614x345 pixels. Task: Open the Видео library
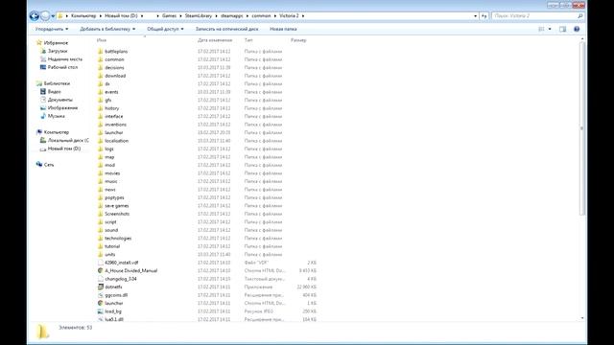(x=54, y=92)
